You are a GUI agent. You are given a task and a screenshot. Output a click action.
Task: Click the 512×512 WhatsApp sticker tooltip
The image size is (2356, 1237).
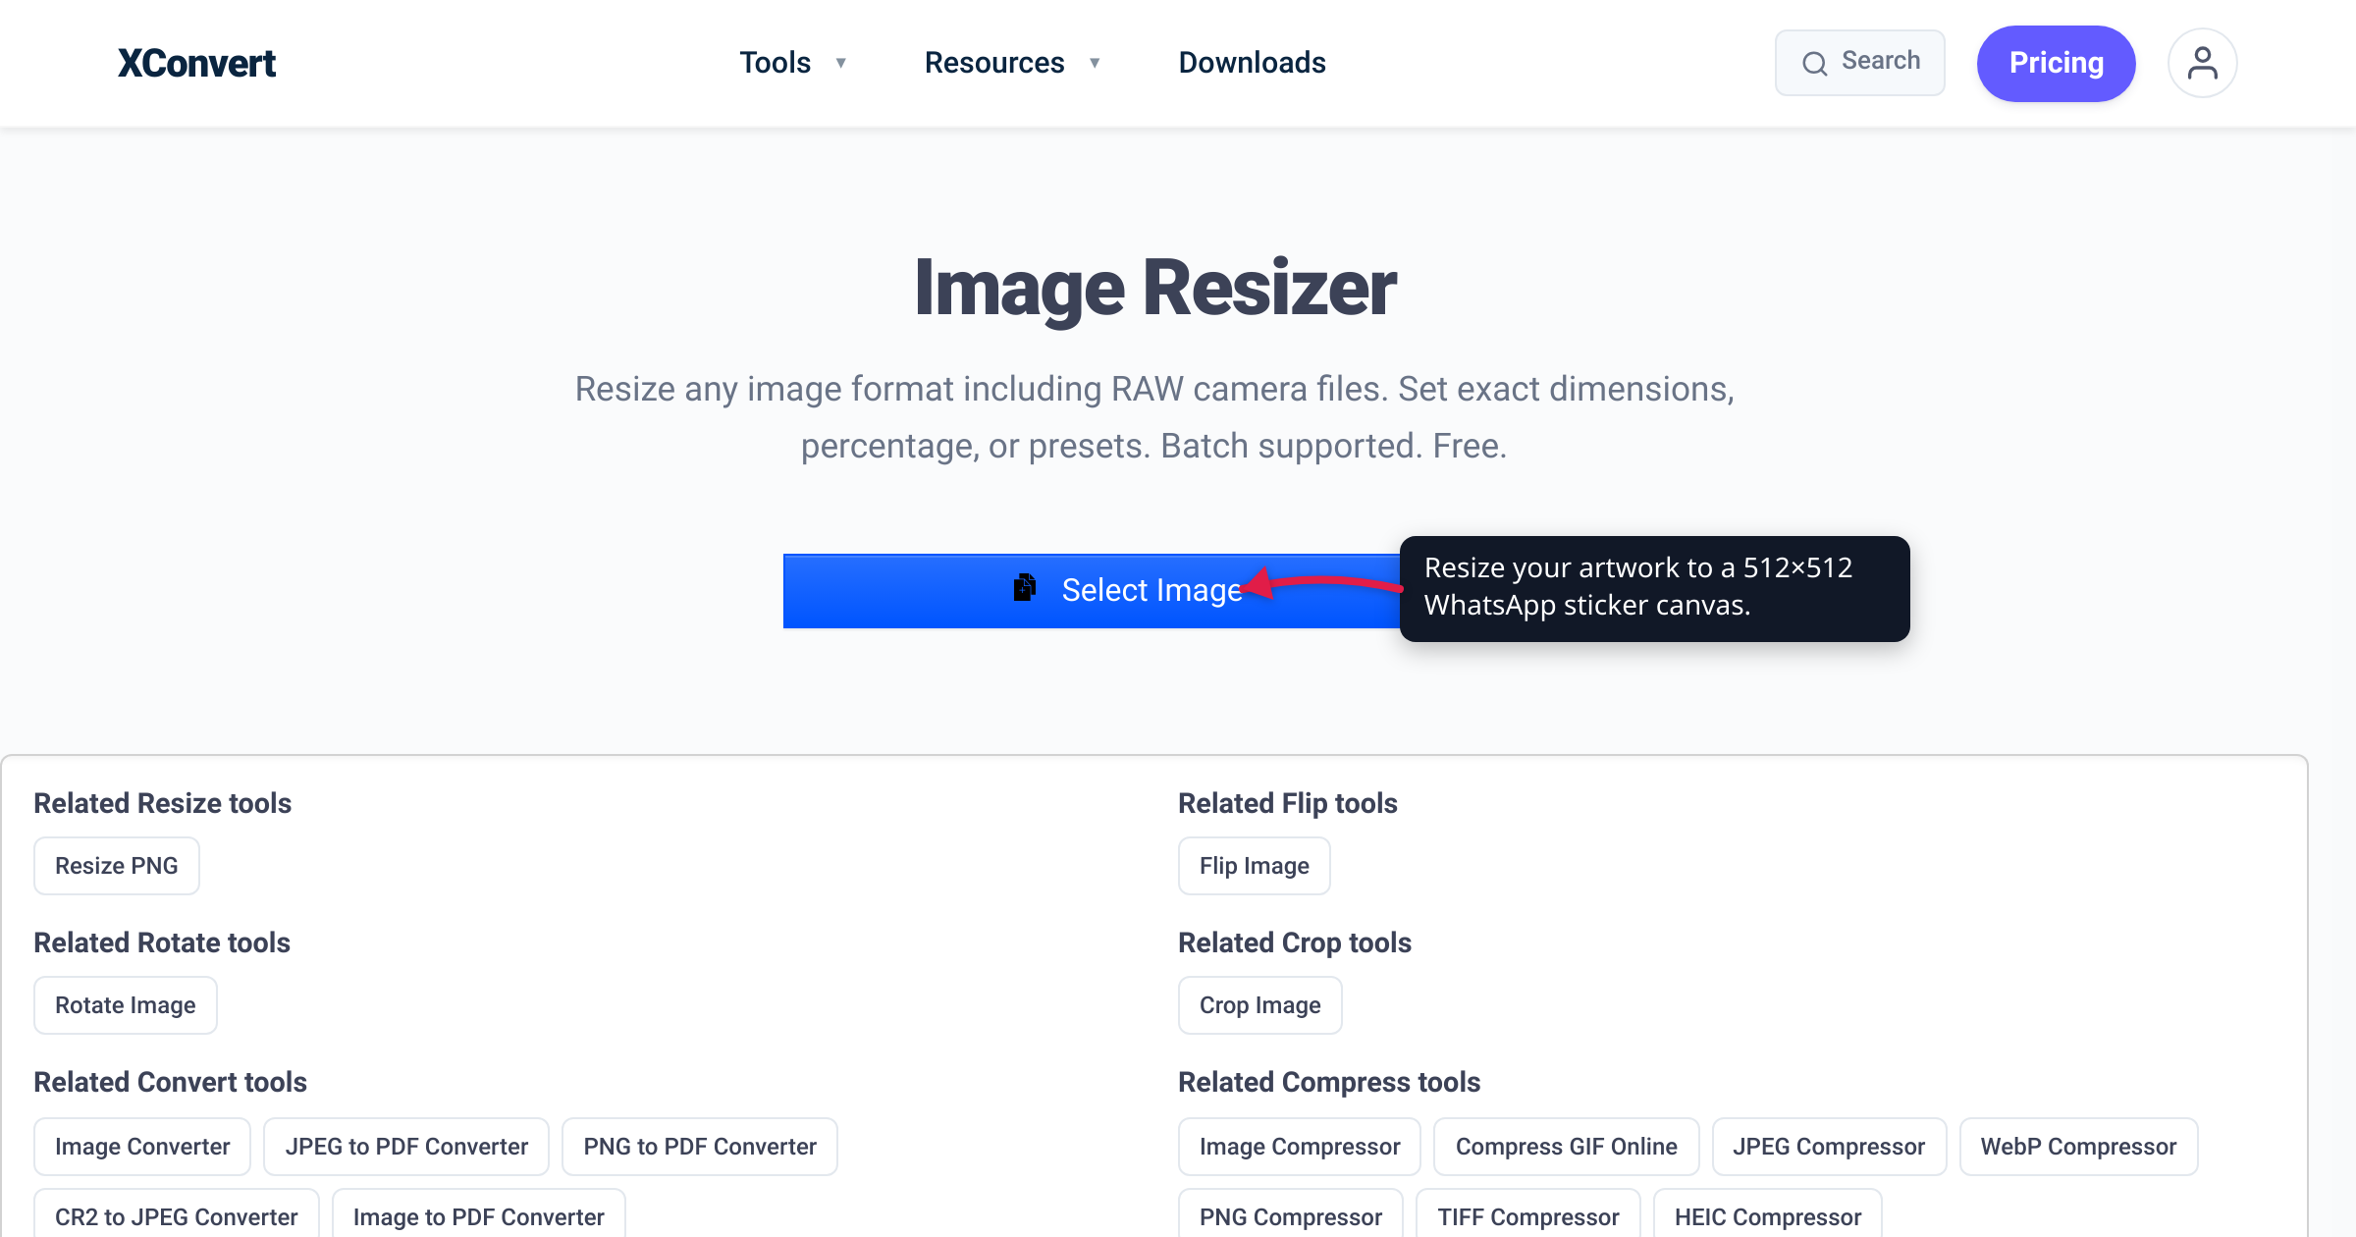point(1655,588)
